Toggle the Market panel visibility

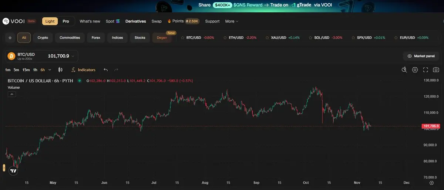[421, 56]
